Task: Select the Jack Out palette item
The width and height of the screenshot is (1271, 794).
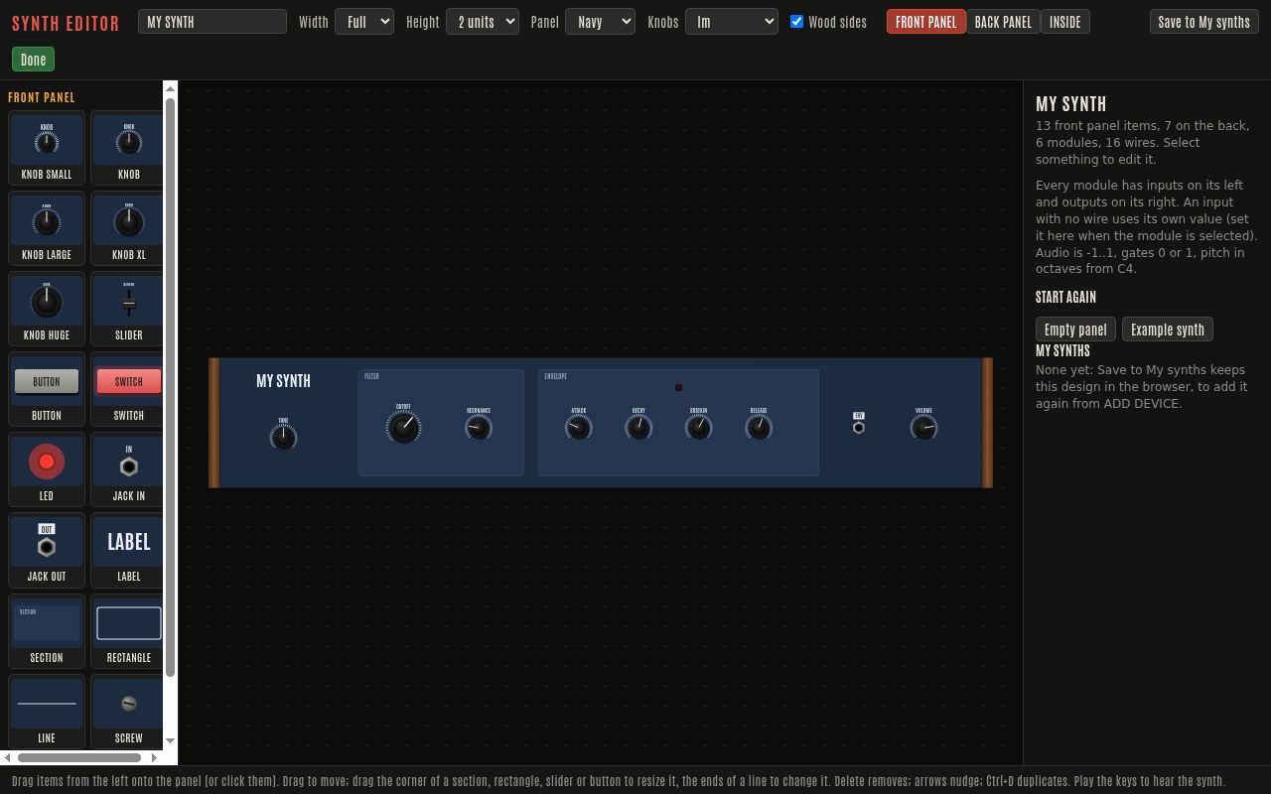Action: [x=47, y=550]
